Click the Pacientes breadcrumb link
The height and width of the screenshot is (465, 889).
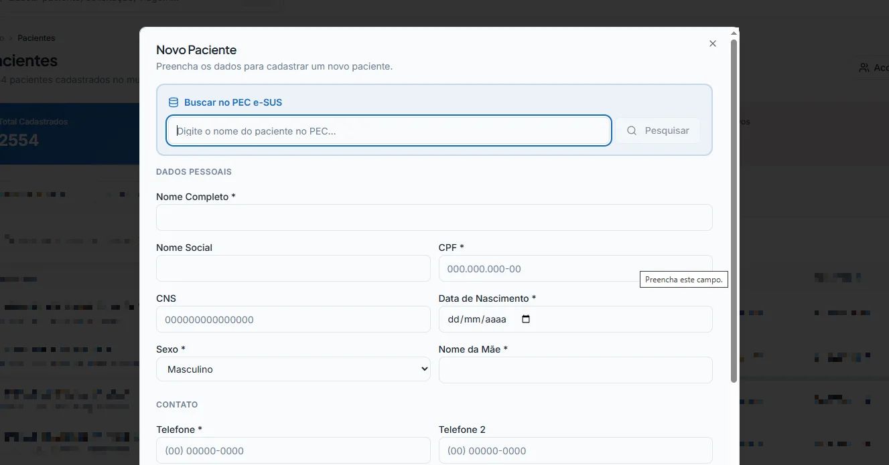pyautogui.click(x=36, y=38)
